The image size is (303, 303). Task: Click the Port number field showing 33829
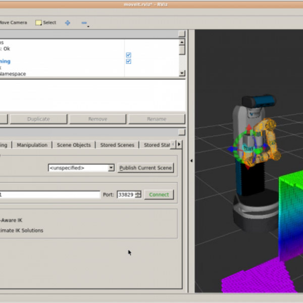pyautogui.click(x=127, y=194)
